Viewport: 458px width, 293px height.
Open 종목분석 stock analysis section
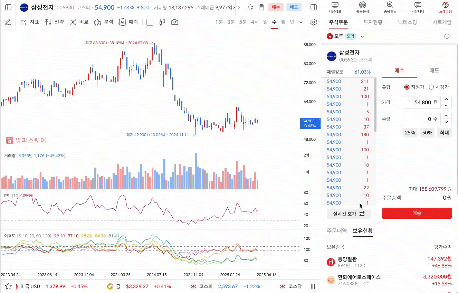(363, 7)
